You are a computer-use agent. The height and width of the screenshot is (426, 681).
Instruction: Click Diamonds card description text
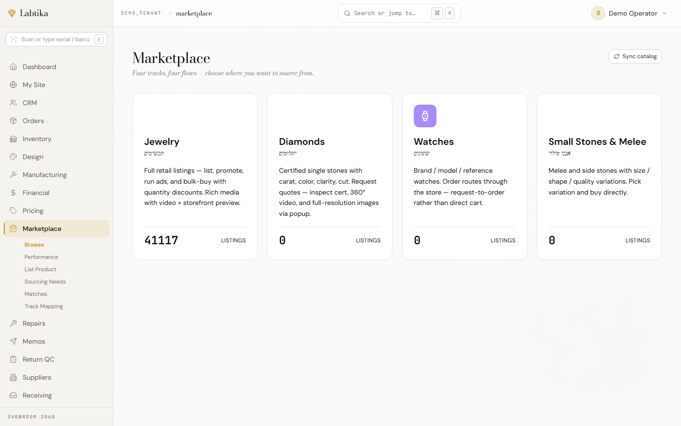pyautogui.click(x=329, y=192)
